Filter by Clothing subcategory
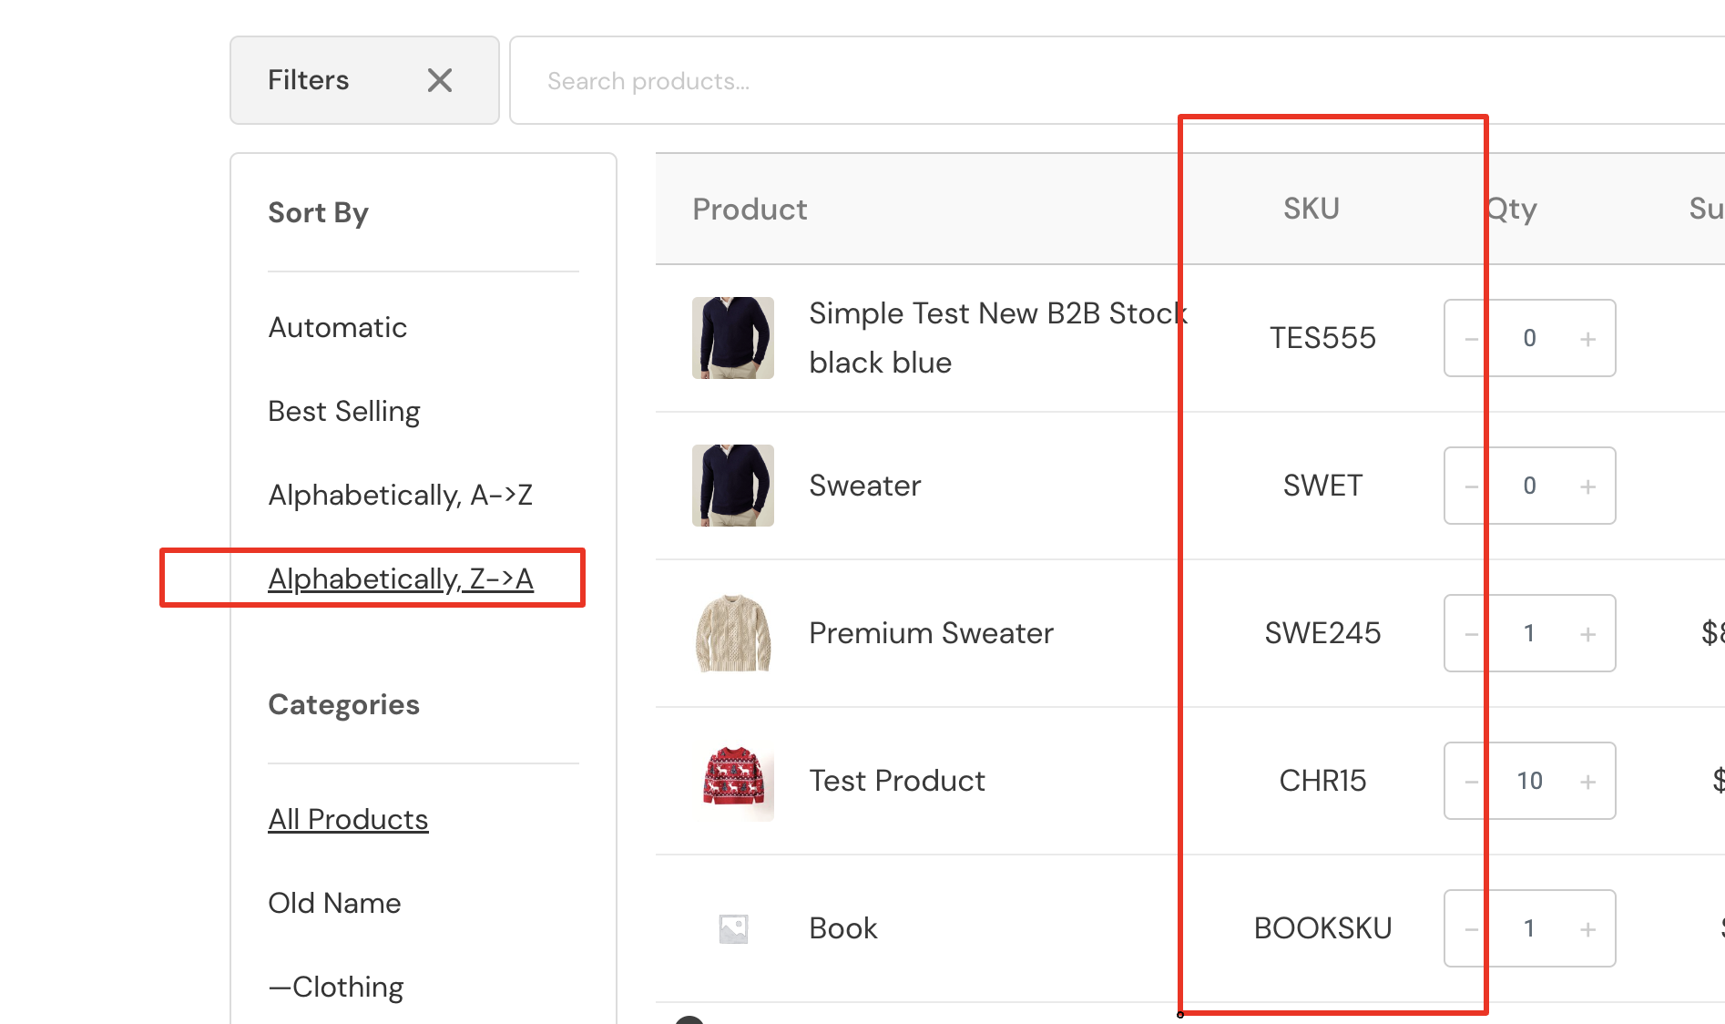This screenshot has width=1725, height=1024. 336,987
